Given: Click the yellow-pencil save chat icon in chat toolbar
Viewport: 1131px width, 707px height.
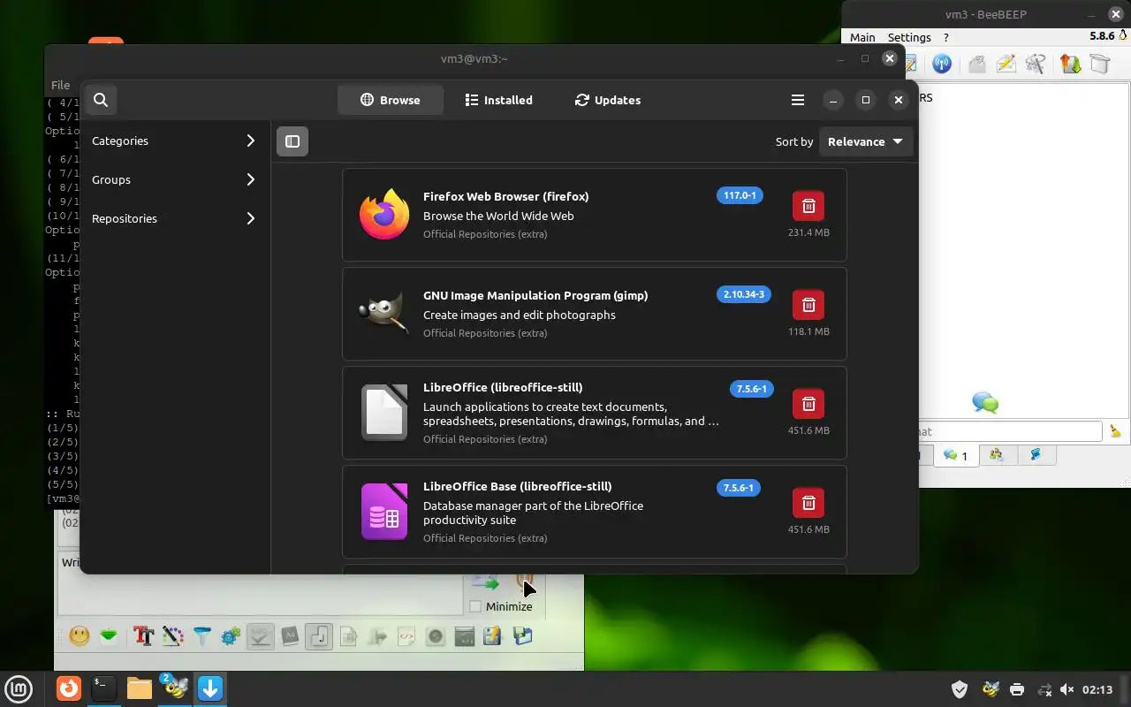Looking at the screenshot, I should (492, 635).
